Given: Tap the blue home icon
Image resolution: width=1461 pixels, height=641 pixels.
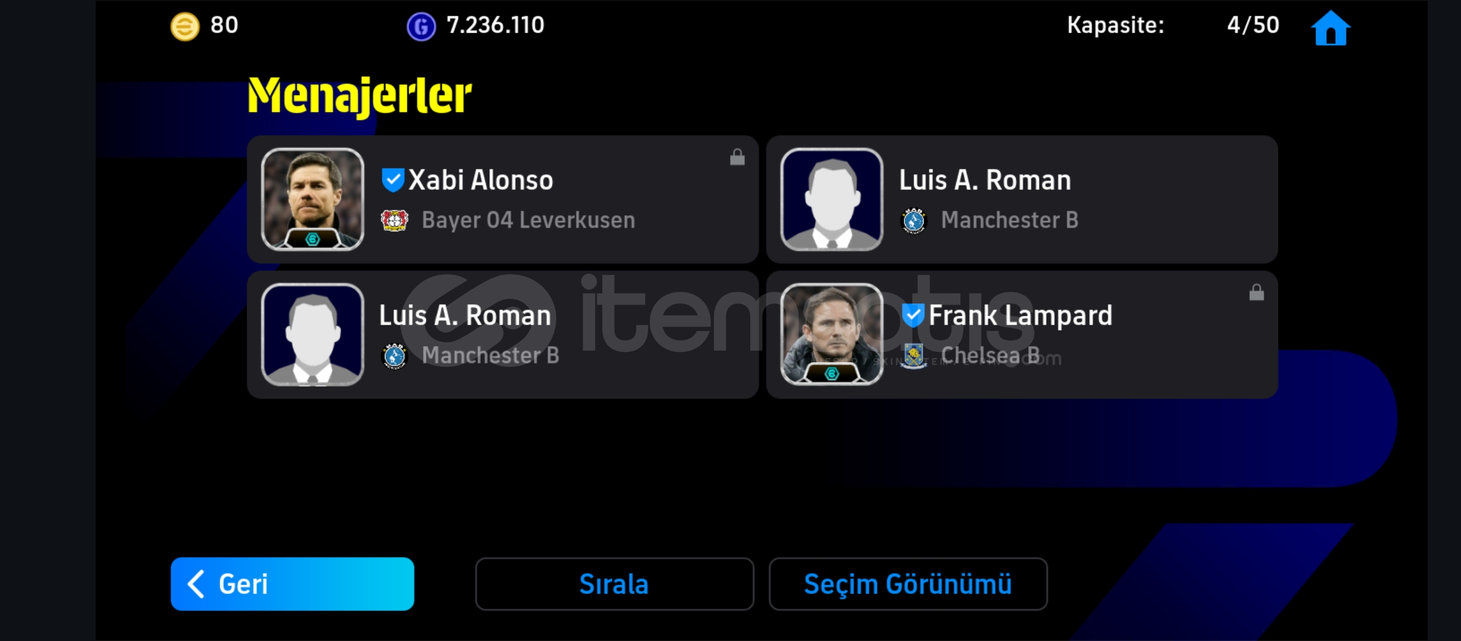Looking at the screenshot, I should [1330, 27].
